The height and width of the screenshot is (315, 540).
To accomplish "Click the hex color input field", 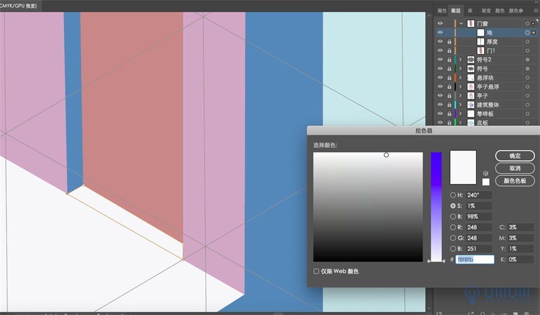I will (475, 260).
